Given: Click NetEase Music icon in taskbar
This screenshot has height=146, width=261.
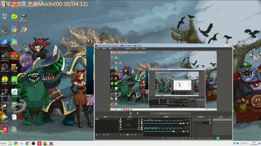Looking at the screenshot, I should click(39, 143).
